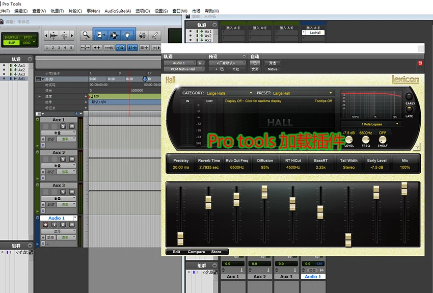Click zoom preset 5 button

point(71,48)
